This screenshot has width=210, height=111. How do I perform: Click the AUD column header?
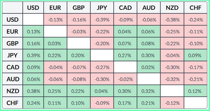(149, 8)
